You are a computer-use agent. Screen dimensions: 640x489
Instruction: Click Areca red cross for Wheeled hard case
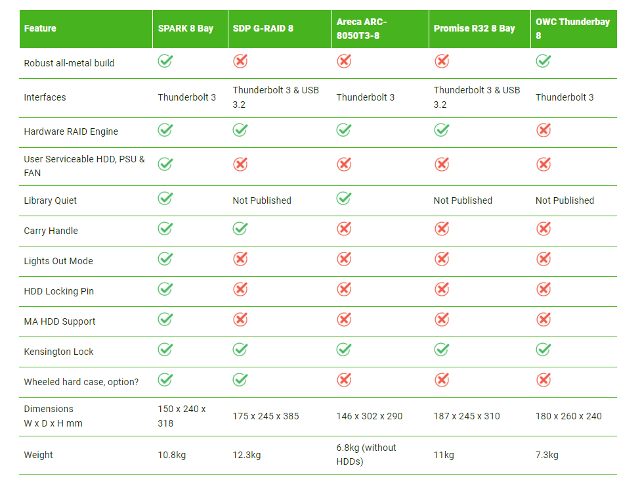[344, 380]
